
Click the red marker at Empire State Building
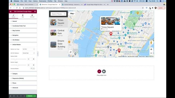click(x=119, y=51)
